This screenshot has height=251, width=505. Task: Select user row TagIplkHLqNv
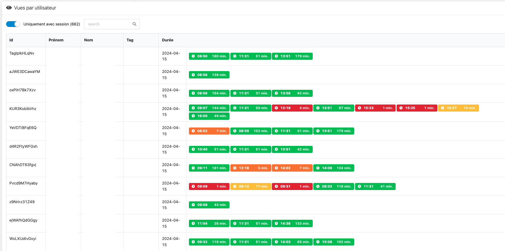click(x=22, y=53)
